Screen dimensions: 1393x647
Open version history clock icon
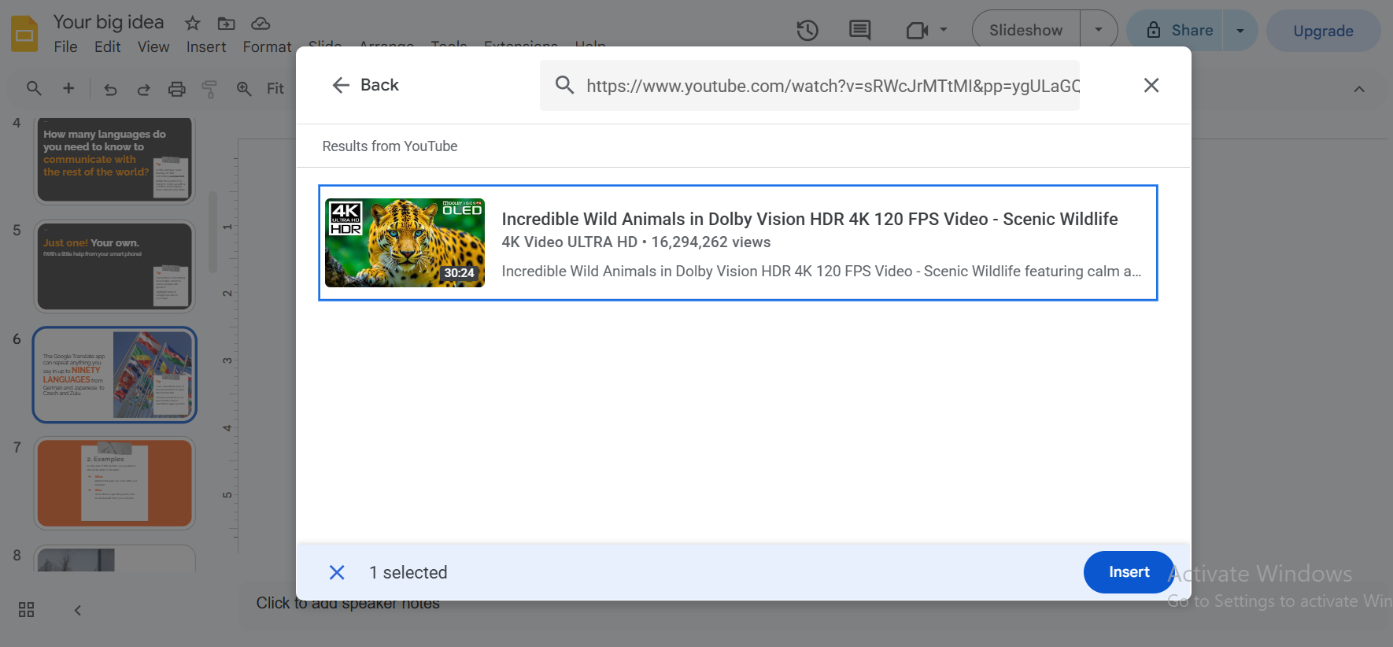pos(807,31)
